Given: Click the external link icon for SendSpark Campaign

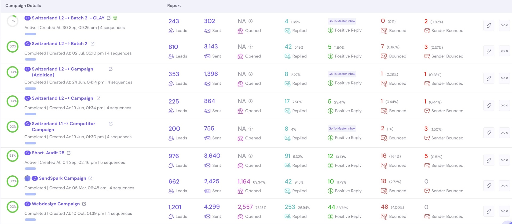Looking at the screenshot, I should (90, 179).
